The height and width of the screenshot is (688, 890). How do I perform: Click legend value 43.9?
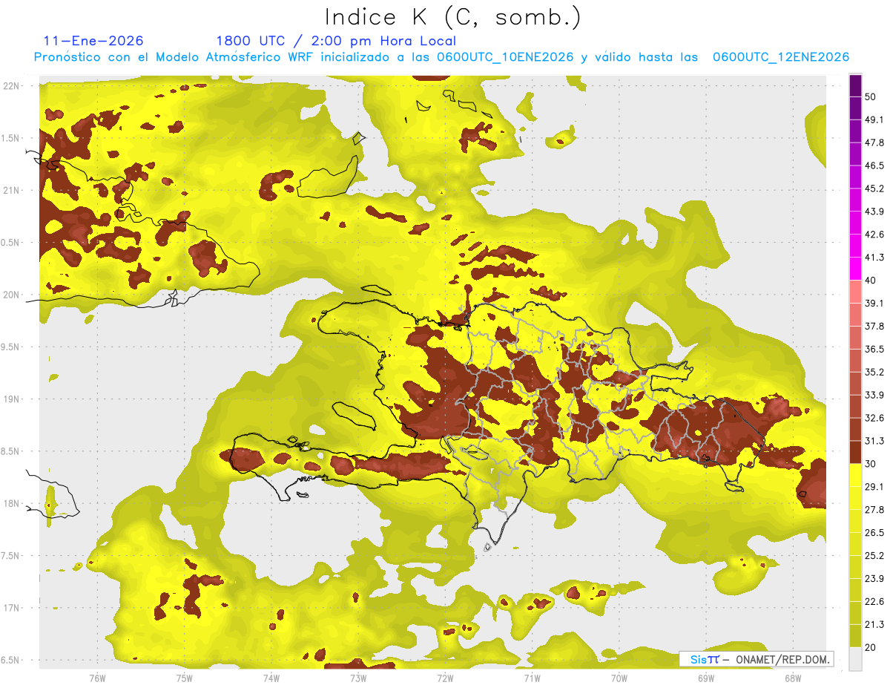tap(874, 212)
